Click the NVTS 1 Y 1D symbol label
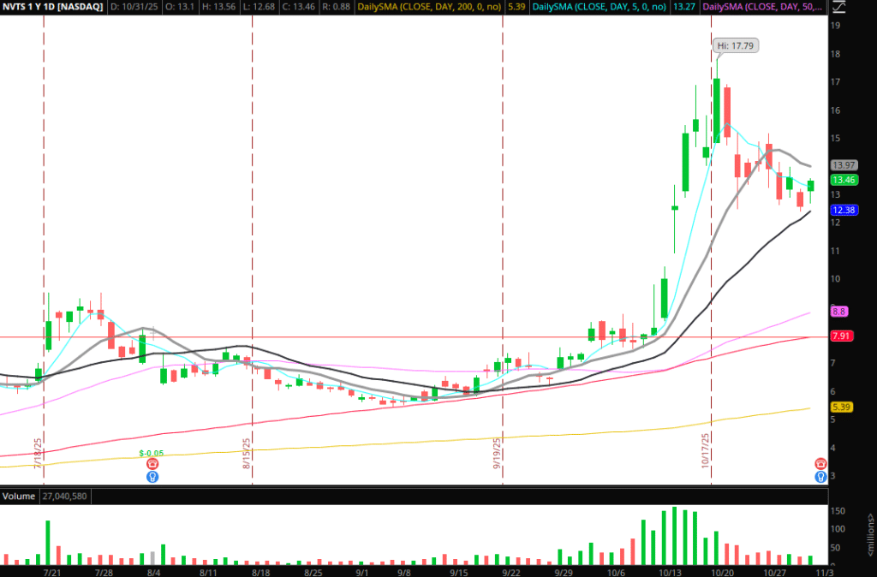The height and width of the screenshot is (577, 877). 54,7
